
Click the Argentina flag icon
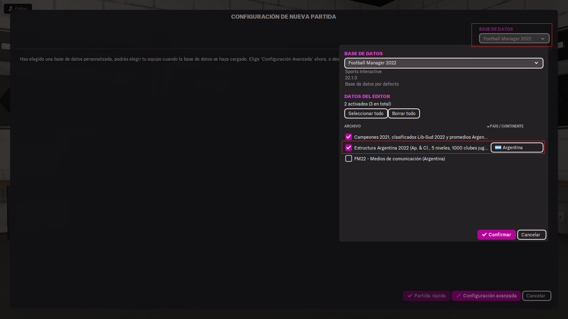498,147
